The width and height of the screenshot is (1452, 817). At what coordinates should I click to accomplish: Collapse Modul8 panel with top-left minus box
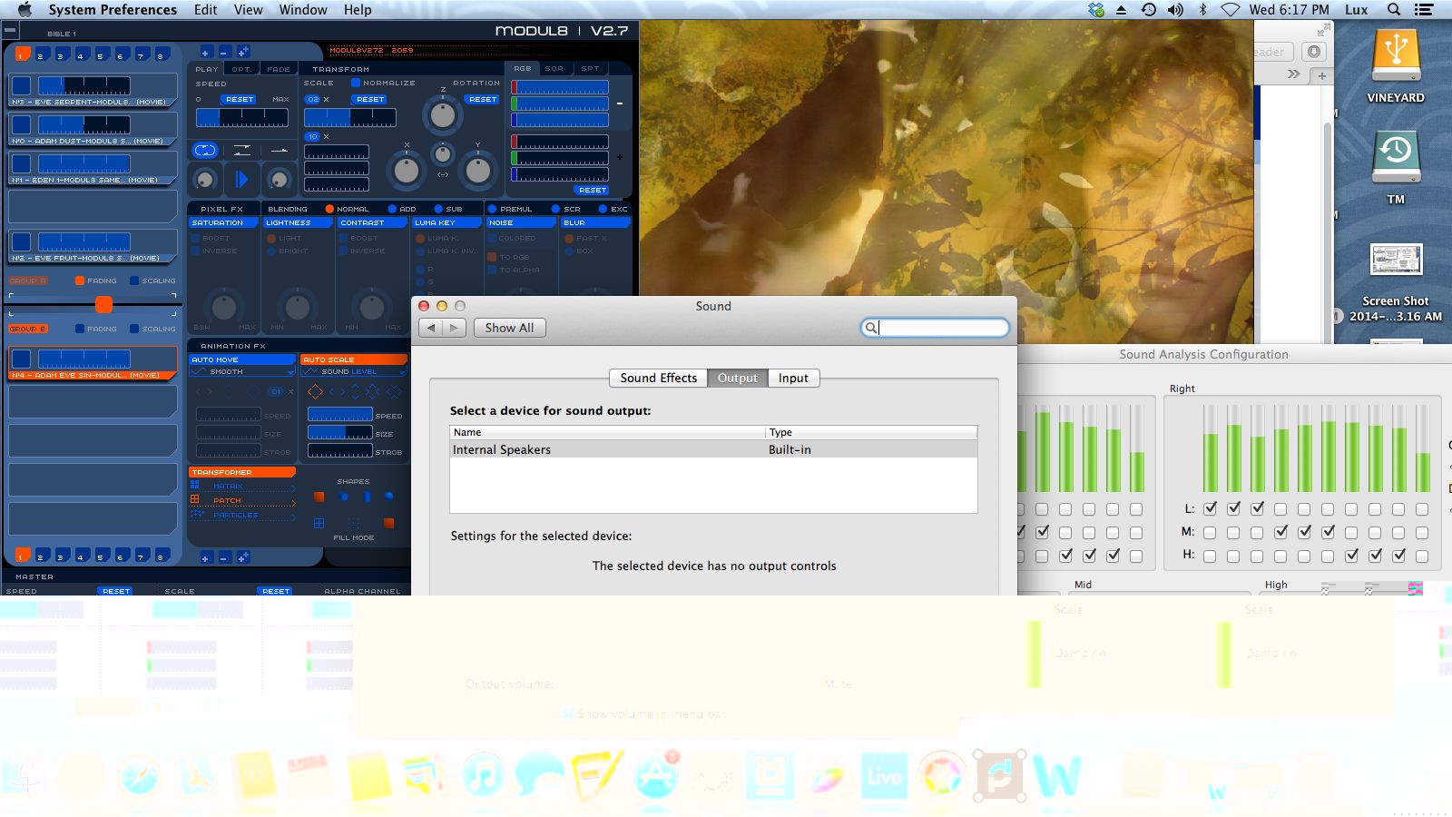point(10,30)
